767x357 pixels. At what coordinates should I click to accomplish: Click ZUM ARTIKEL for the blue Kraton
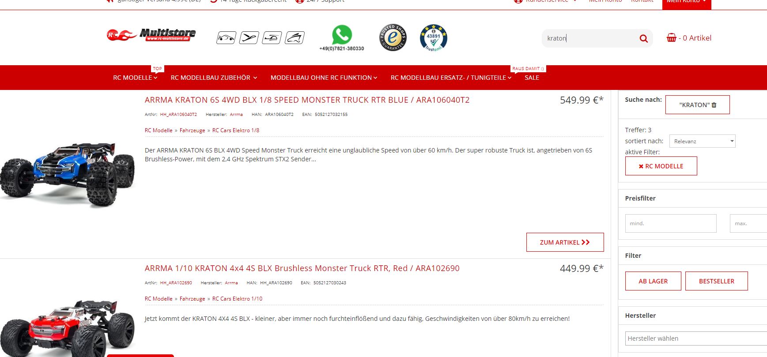pos(565,242)
